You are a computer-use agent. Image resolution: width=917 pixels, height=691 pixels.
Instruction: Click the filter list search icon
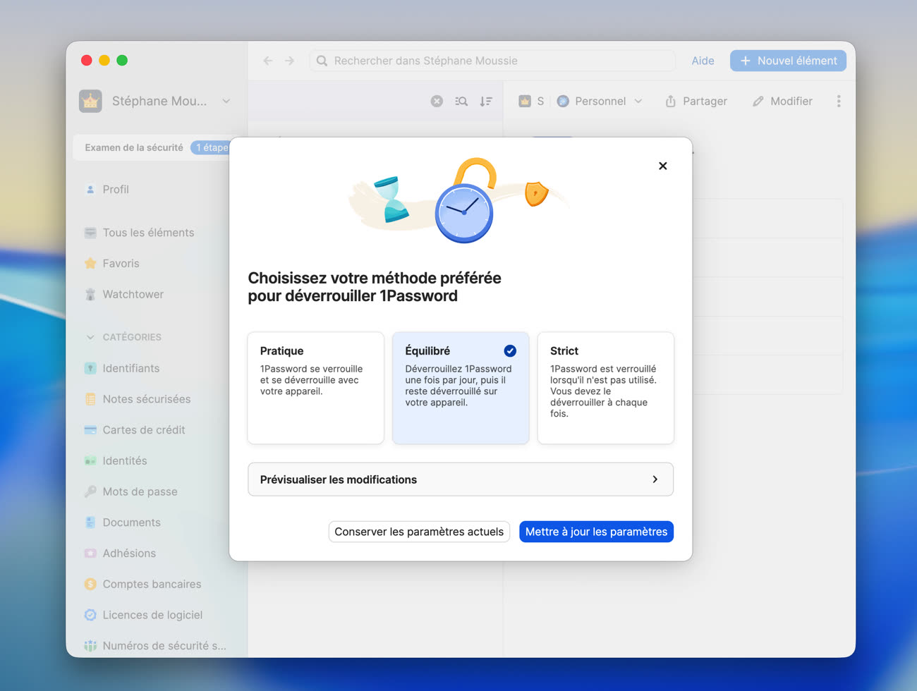[461, 101]
